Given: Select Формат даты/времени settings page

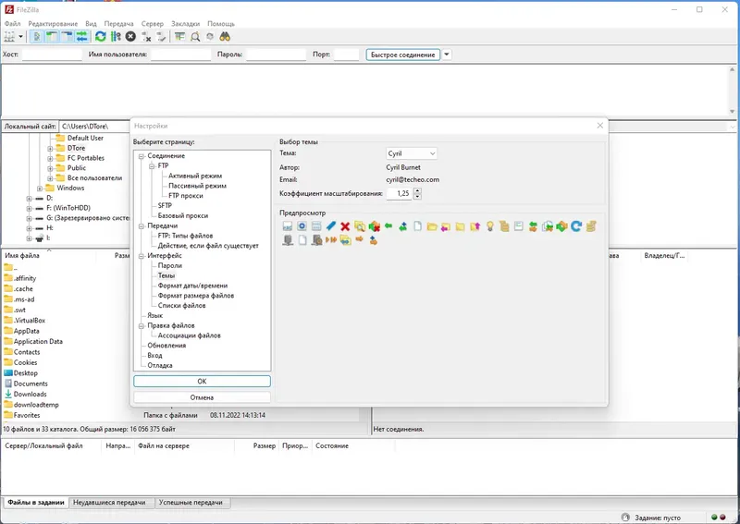Looking at the screenshot, I should point(192,286).
